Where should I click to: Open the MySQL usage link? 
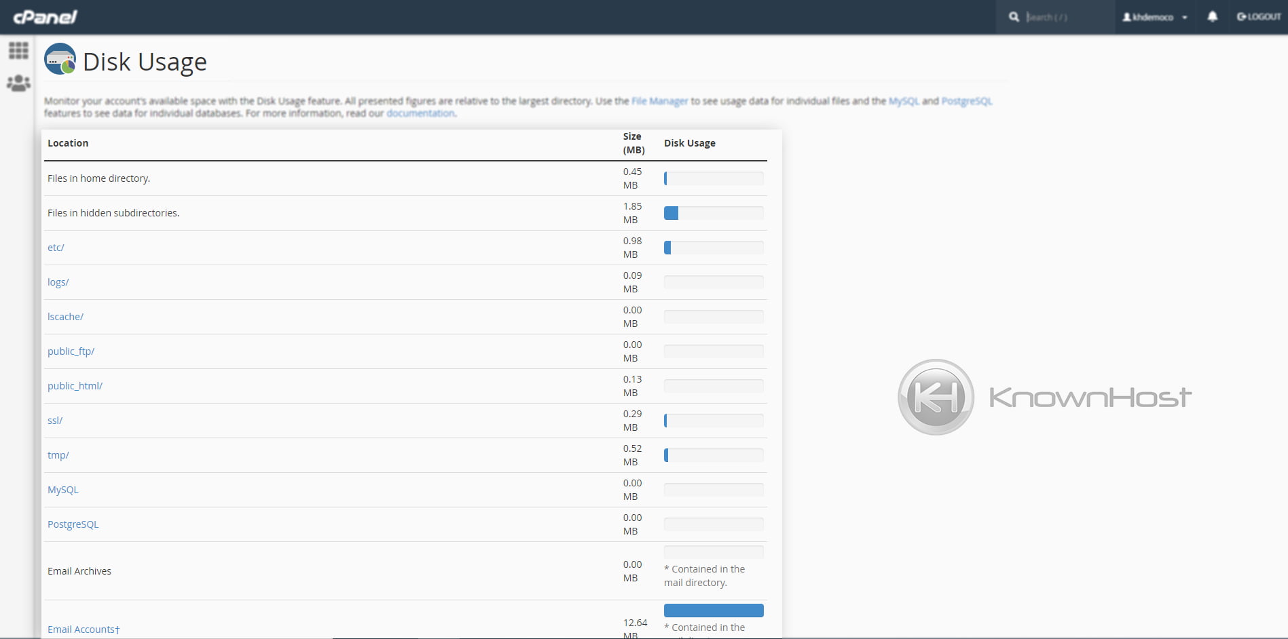[x=63, y=489]
